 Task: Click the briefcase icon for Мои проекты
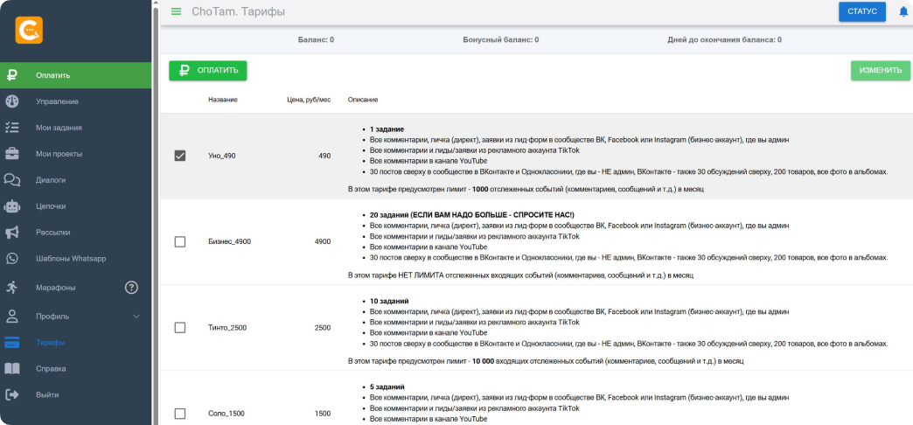click(x=11, y=154)
